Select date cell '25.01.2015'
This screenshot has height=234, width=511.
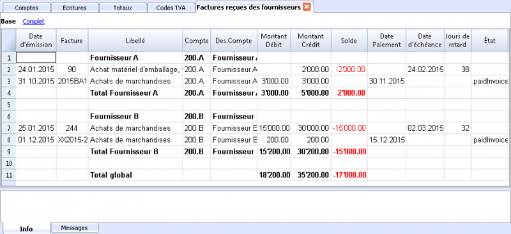pyautogui.click(x=36, y=128)
